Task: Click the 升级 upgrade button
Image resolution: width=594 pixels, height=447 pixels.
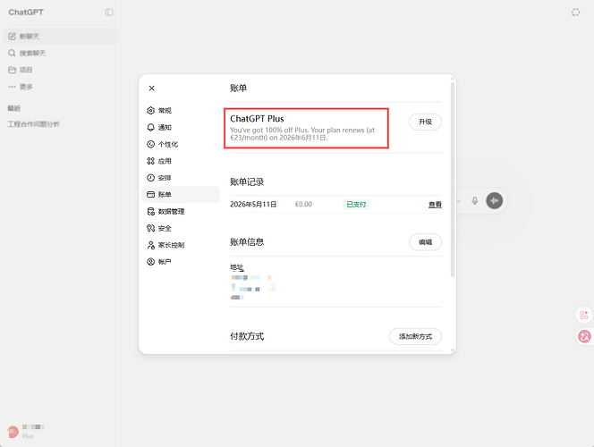Action: [x=425, y=122]
